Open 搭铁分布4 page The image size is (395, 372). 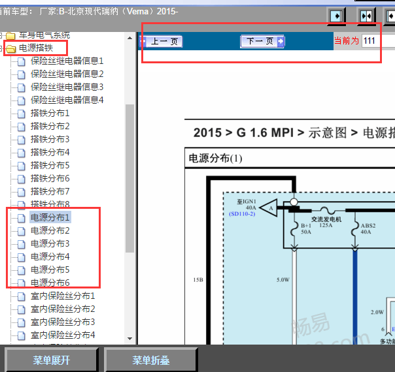50,152
